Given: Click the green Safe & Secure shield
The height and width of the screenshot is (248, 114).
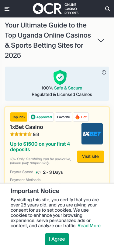Looking at the screenshot, I should click(x=60, y=77).
